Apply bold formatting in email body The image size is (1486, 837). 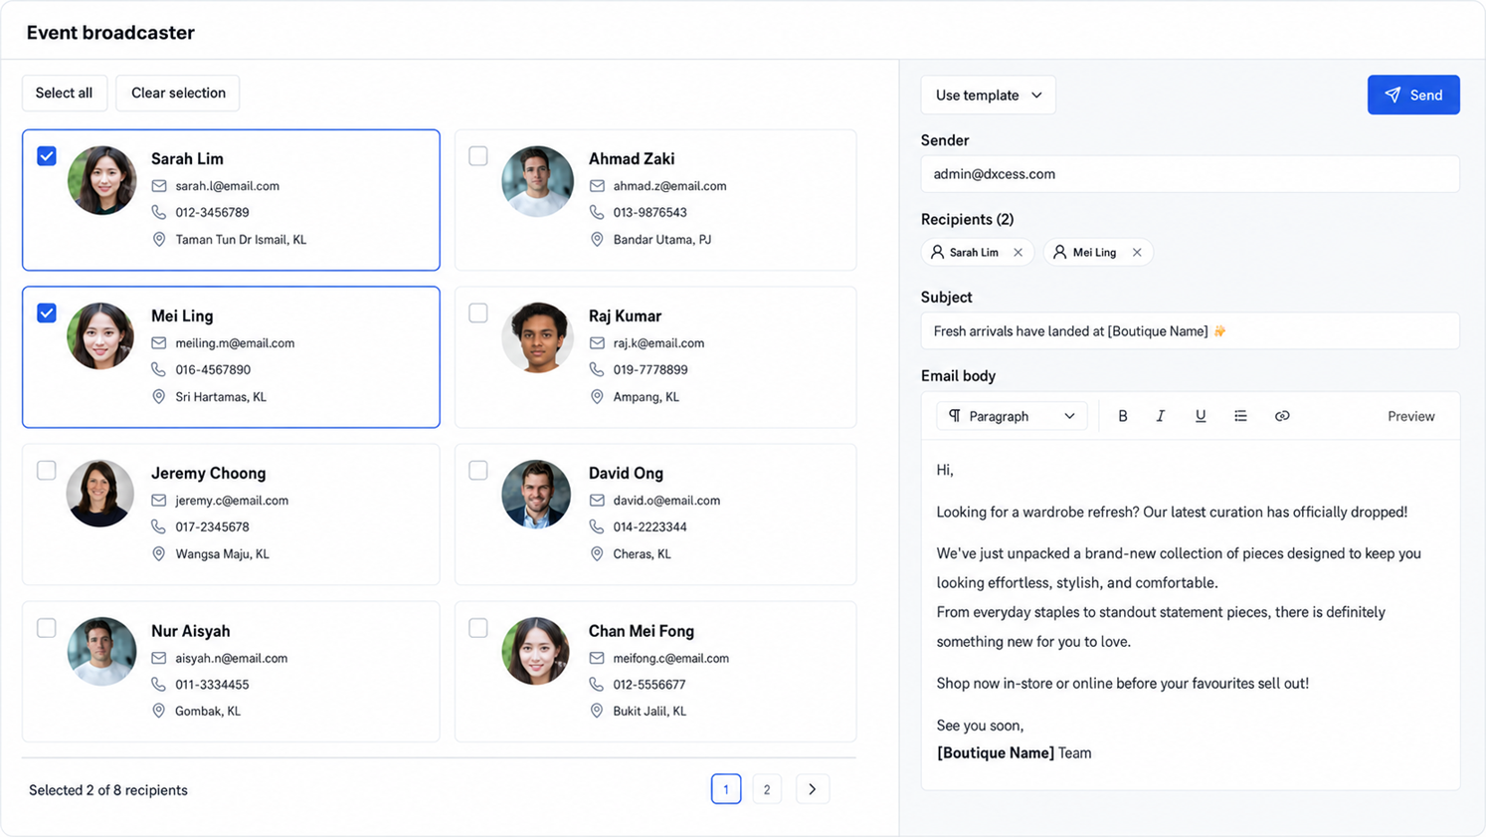click(x=1122, y=416)
